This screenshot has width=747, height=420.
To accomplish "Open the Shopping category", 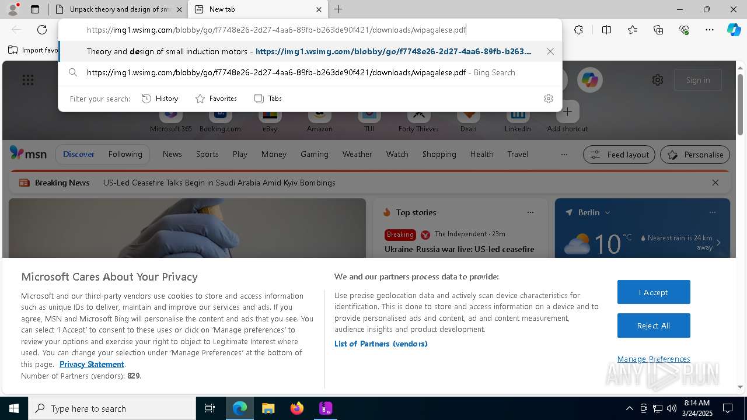I will tap(439, 154).
